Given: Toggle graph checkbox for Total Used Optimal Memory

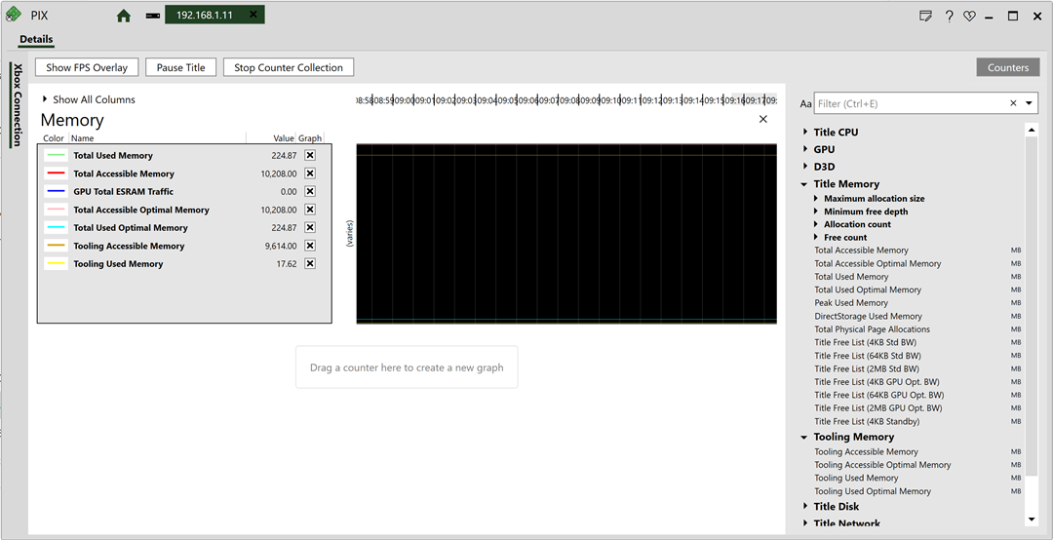Looking at the screenshot, I should 310,228.
